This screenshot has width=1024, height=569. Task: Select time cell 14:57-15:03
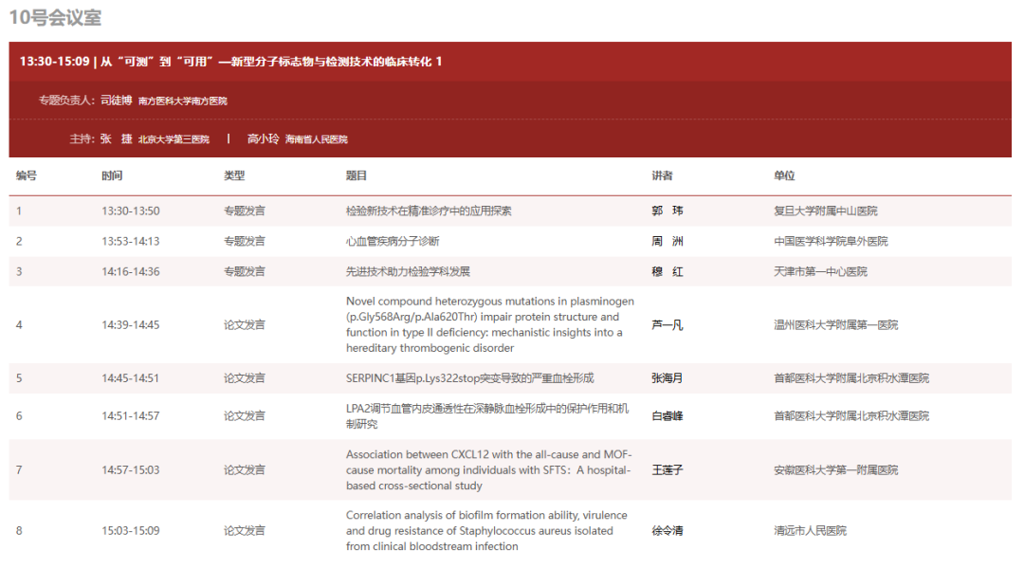tap(131, 469)
